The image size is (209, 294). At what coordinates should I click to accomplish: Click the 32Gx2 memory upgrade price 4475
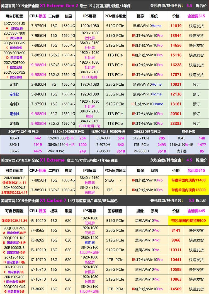pyautogui.click(x=38, y=151)
